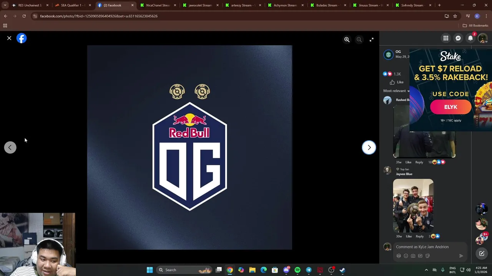Open a new browser tab
492x276 pixels.
(x=439, y=5)
